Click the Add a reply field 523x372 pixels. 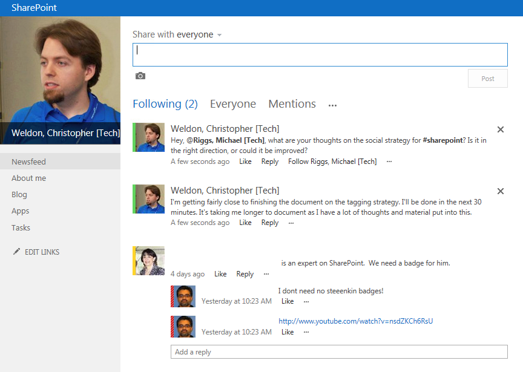(339, 352)
